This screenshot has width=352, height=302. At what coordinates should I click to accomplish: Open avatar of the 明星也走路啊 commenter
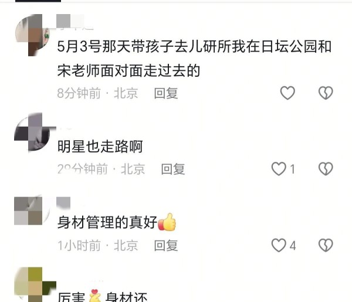pyautogui.click(x=32, y=133)
